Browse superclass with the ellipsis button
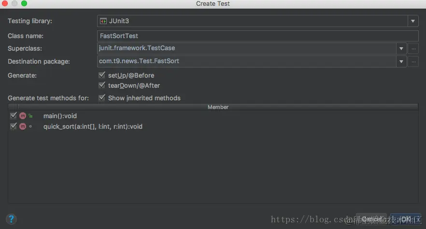Screen dimensions: 426x229 coord(413,49)
